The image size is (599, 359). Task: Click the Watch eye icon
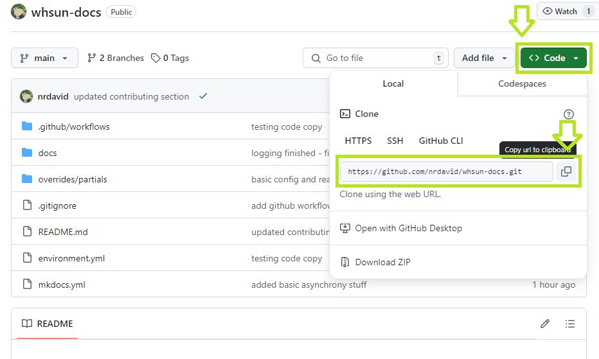548,12
